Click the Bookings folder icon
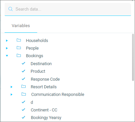Image resolution: width=135 pixels, height=122 pixels. point(19,56)
